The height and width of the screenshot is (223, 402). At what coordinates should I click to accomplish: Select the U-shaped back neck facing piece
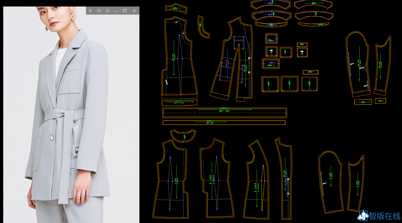pos(183,136)
